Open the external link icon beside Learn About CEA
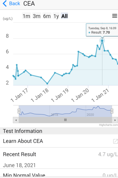Screen dimensions: 118x178 (x=116, y=141)
